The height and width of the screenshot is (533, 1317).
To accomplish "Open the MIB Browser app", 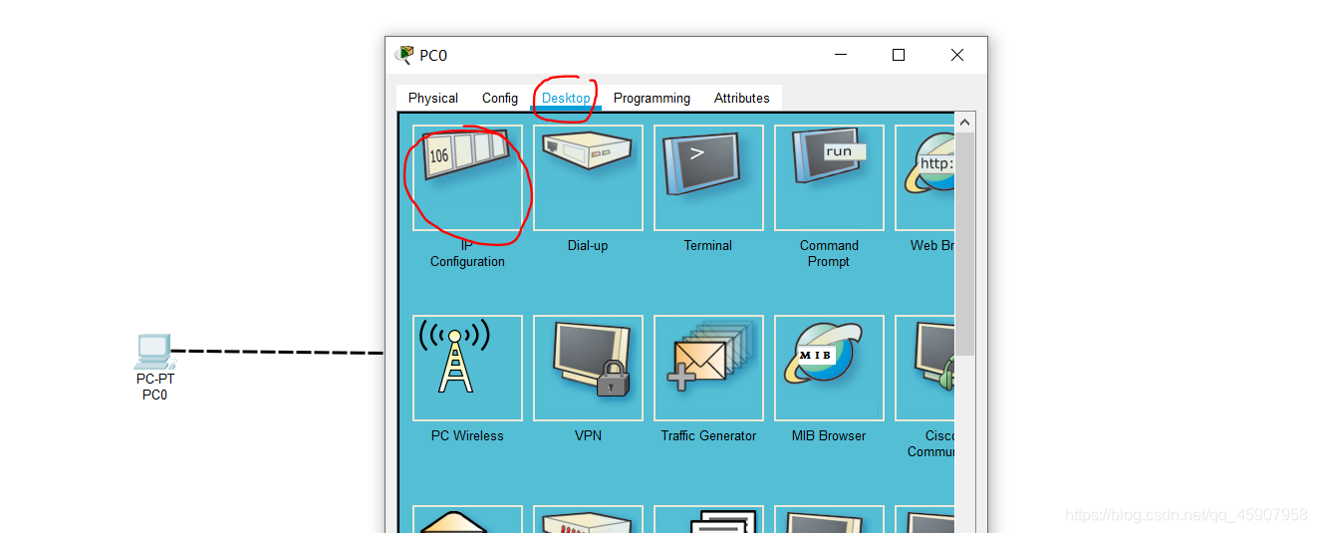I will tap(829, 368).
